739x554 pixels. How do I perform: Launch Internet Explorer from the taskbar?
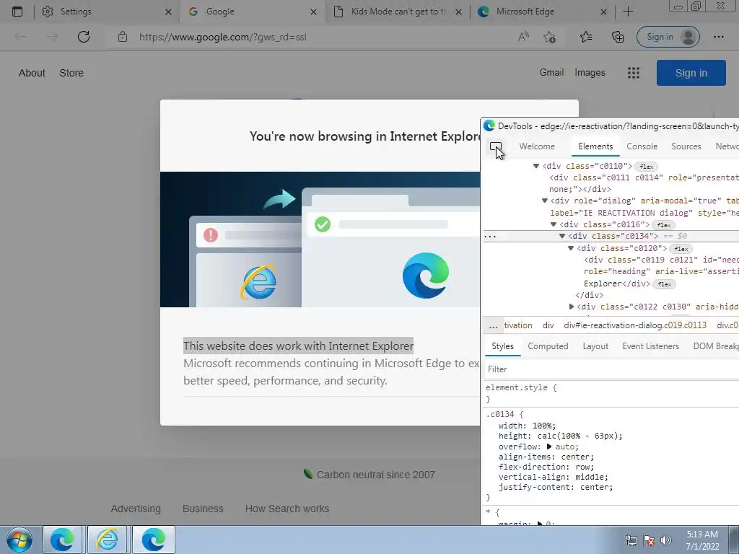(107, 540)
